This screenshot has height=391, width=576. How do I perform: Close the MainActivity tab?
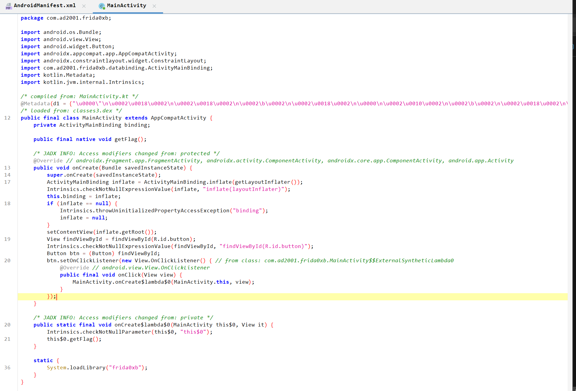point(154,6)
